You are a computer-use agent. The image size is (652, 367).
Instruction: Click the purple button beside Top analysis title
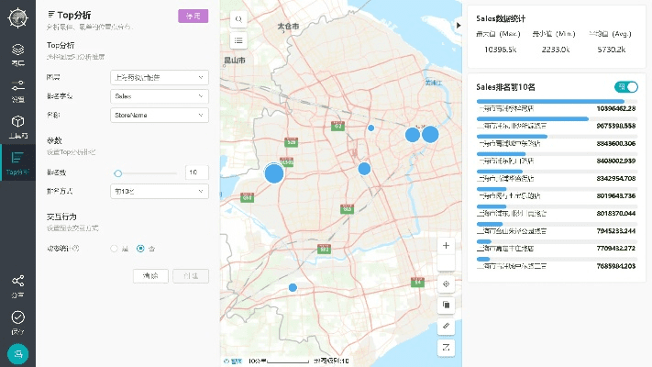(x=193, y=16)
